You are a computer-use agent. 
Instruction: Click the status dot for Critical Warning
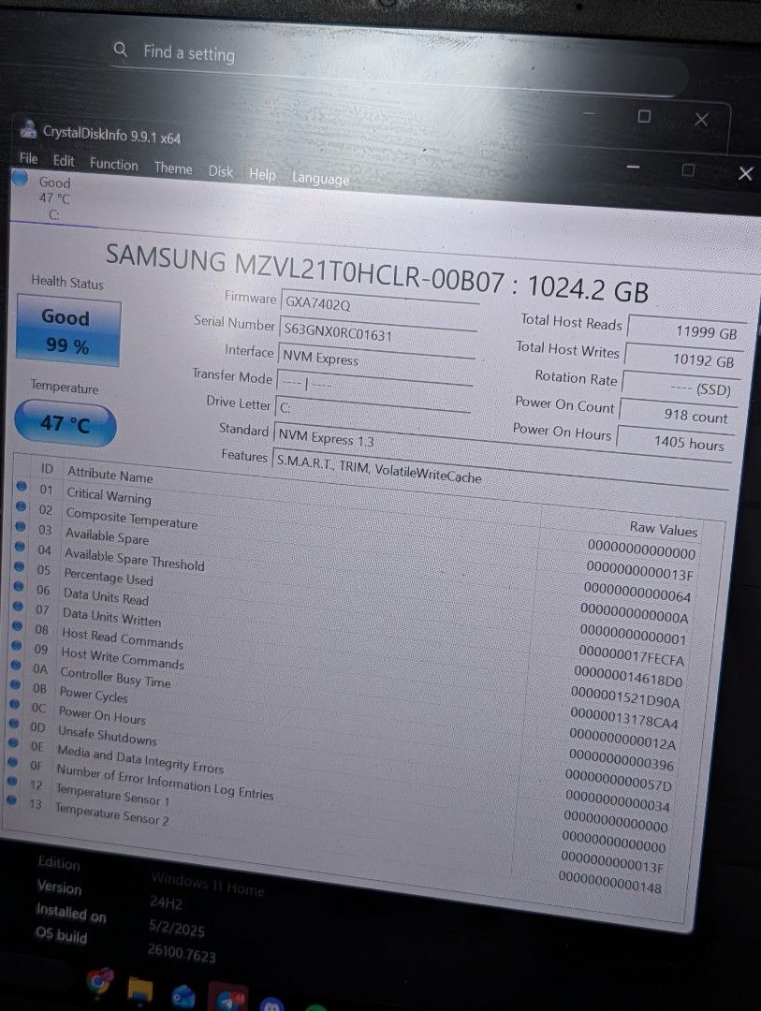click(22, 486)
